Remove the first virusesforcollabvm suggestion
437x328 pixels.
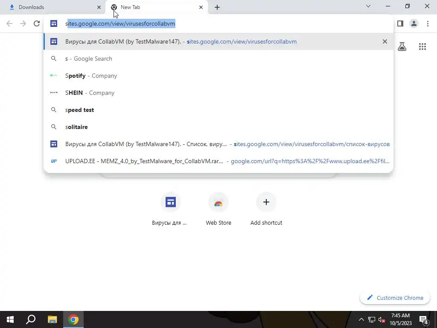tap(385, 41)
